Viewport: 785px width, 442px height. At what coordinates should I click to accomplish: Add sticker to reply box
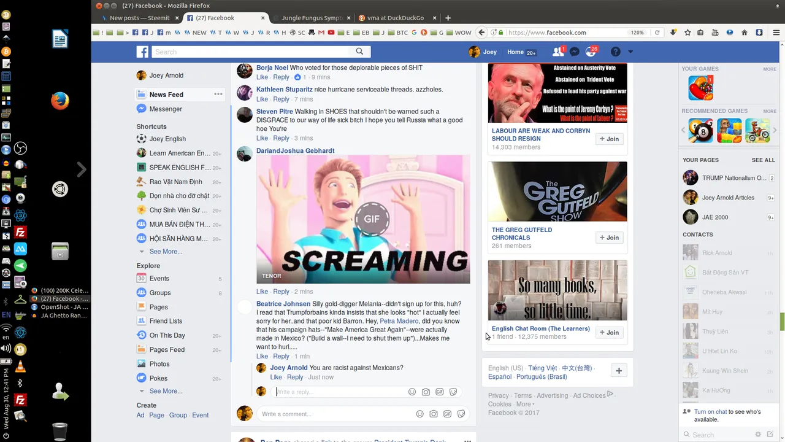coord(453,392)
